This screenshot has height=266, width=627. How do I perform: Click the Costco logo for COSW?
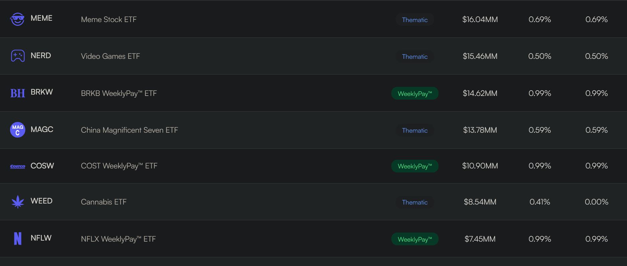18,166
